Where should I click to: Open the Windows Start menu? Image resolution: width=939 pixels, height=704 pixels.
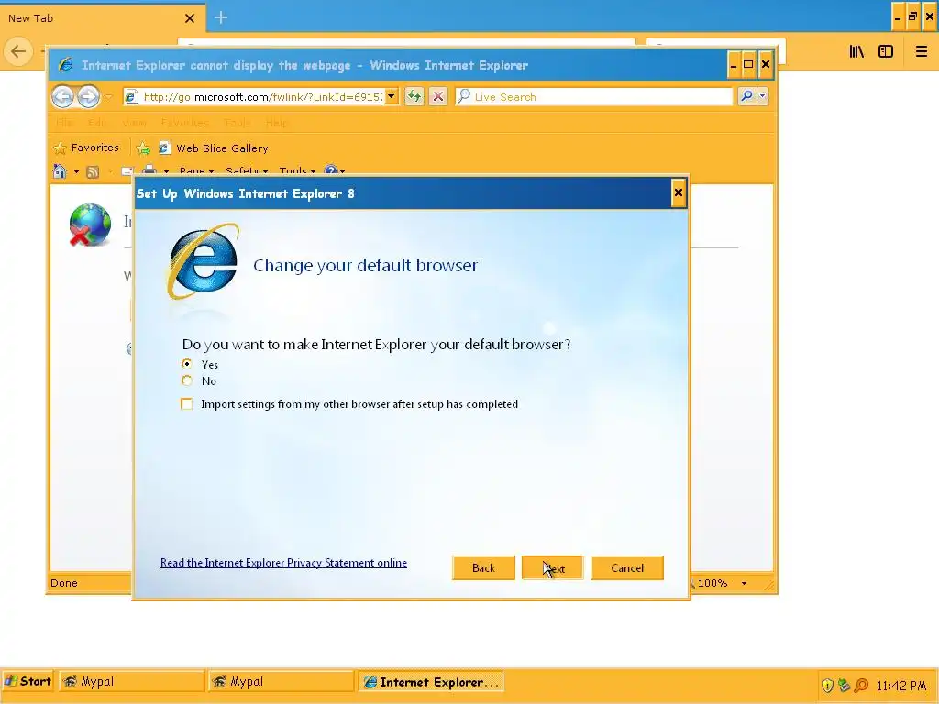click(28, 681)
